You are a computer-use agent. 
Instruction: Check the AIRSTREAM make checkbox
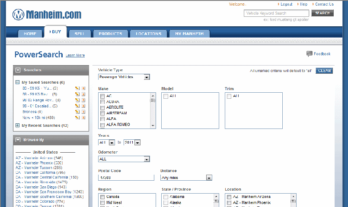(x=102, y=113)
